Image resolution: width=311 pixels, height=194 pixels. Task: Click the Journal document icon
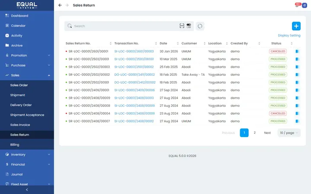7,174
